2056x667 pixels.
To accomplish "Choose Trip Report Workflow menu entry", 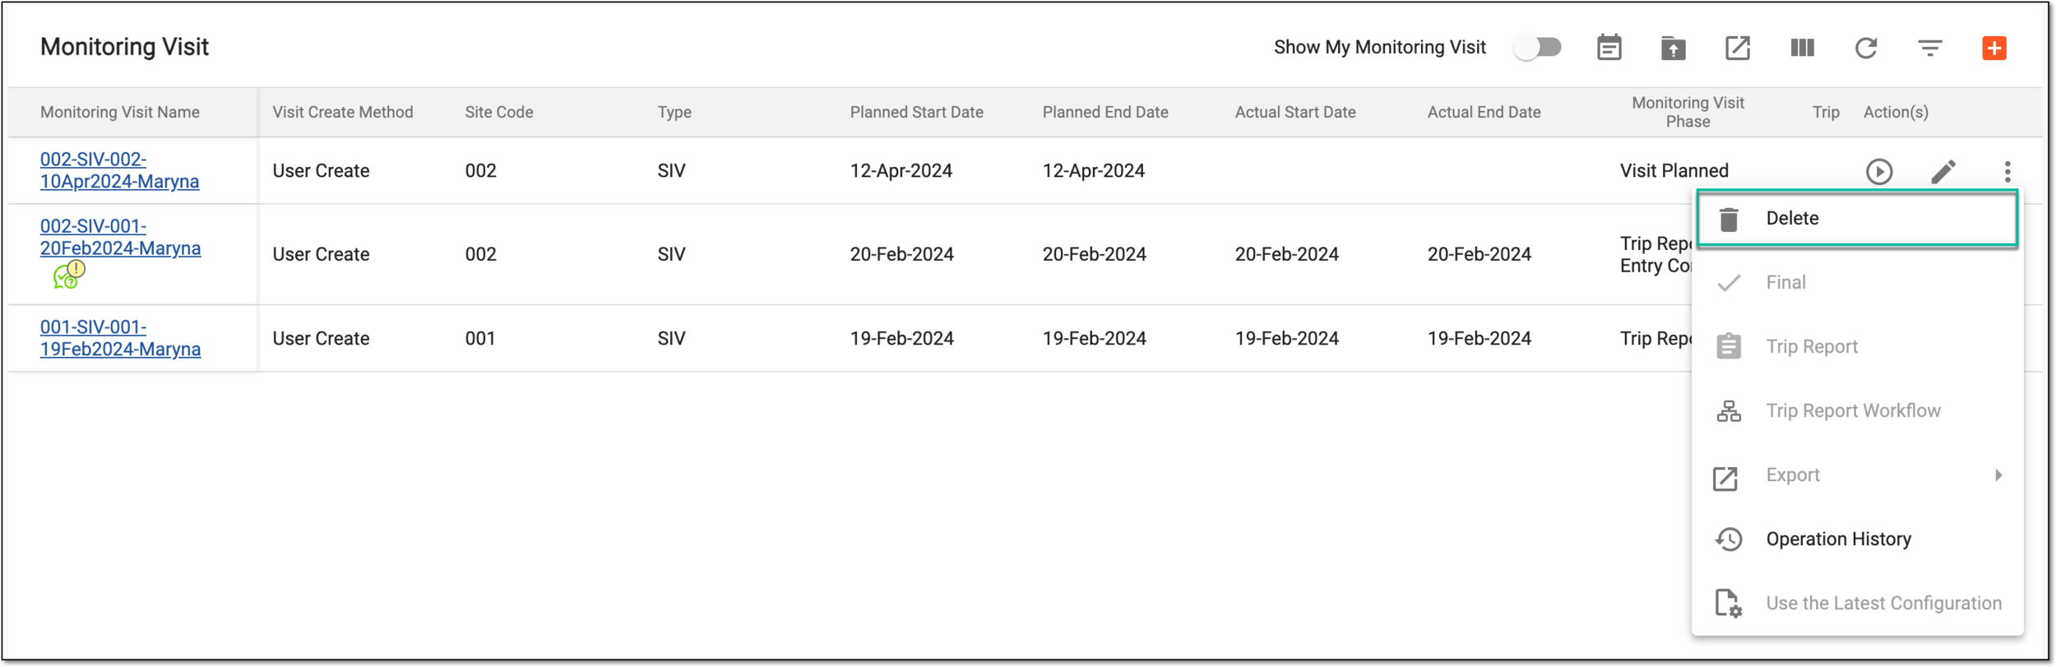I will click(x=1857, y=410).
